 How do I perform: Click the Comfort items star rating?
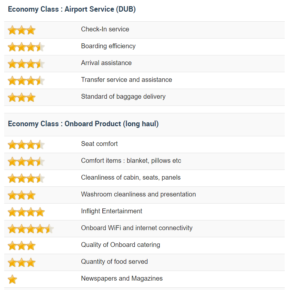pyautogui.click(x=26, y=162)
